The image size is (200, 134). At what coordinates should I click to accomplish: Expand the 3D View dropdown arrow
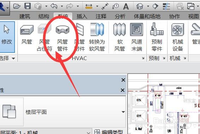(148, 6)
